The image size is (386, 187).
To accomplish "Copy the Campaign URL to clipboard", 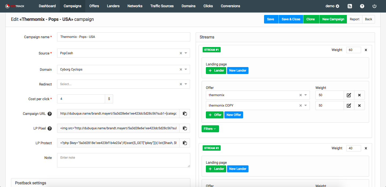I will (x=185, y=114).
